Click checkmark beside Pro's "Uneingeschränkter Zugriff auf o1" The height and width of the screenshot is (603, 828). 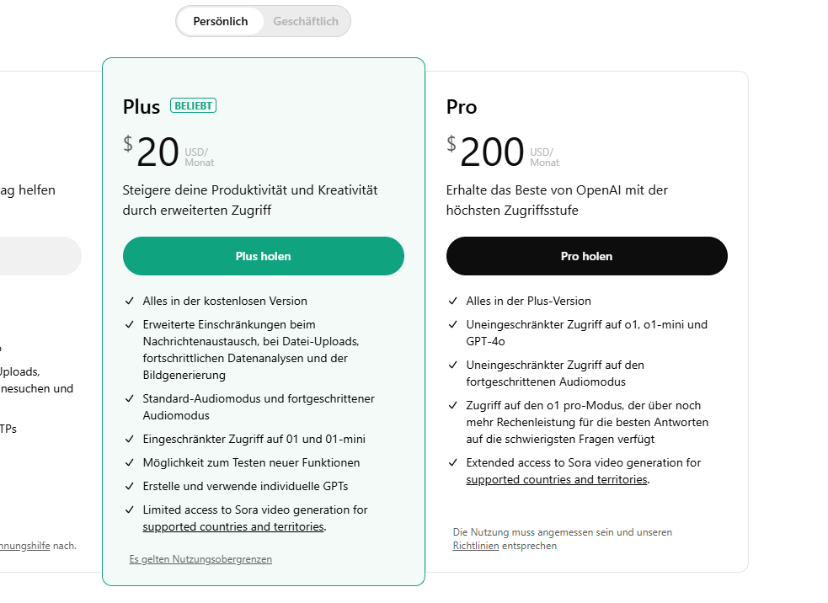point(453,324)
